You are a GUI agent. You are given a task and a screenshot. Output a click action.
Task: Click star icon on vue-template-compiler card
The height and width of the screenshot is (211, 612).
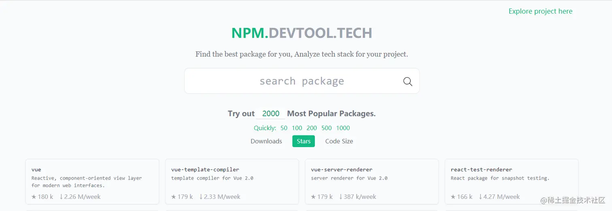tap(174, 197)
